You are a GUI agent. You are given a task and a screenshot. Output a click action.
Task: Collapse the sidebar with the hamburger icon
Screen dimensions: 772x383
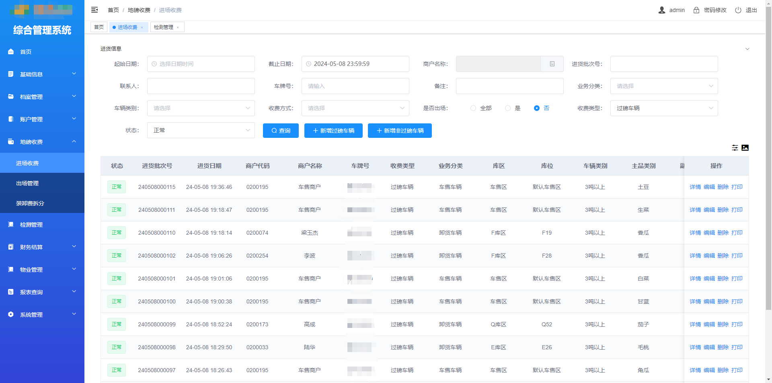(94, 10)
